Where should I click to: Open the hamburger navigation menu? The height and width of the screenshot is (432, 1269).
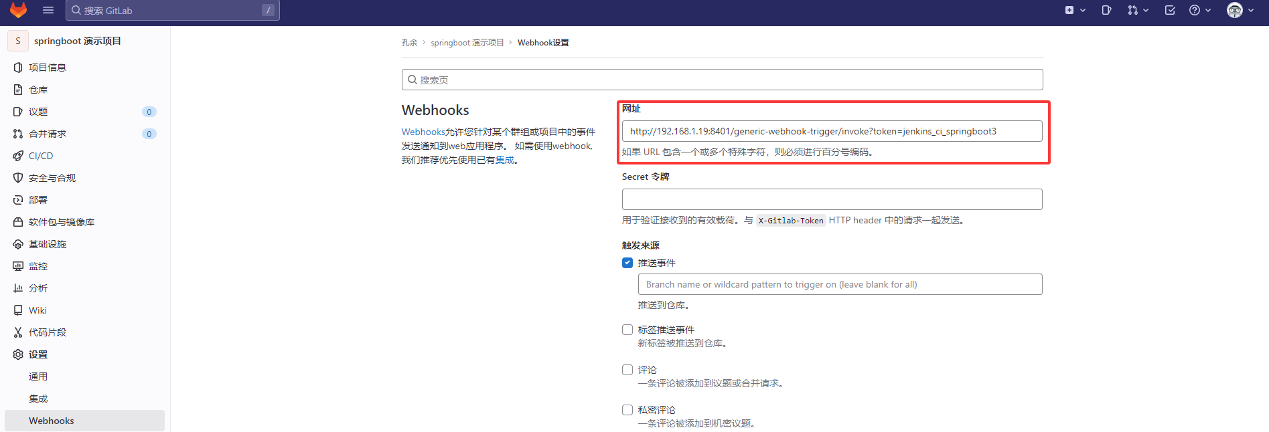coord(48,10)
